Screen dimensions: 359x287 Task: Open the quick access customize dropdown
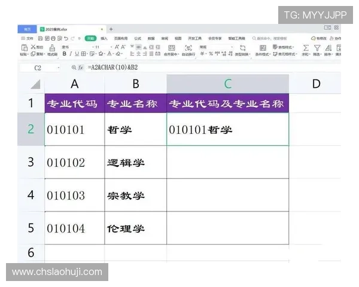click(x=79, y=38)
